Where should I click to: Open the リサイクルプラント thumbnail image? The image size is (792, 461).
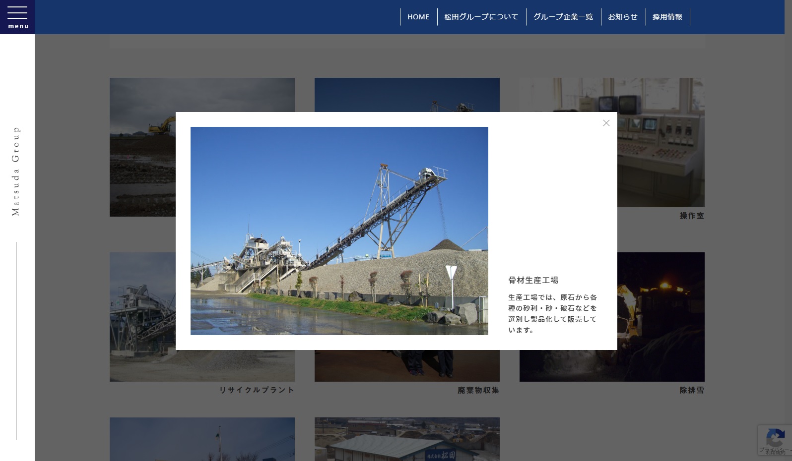tap(142, 317)
